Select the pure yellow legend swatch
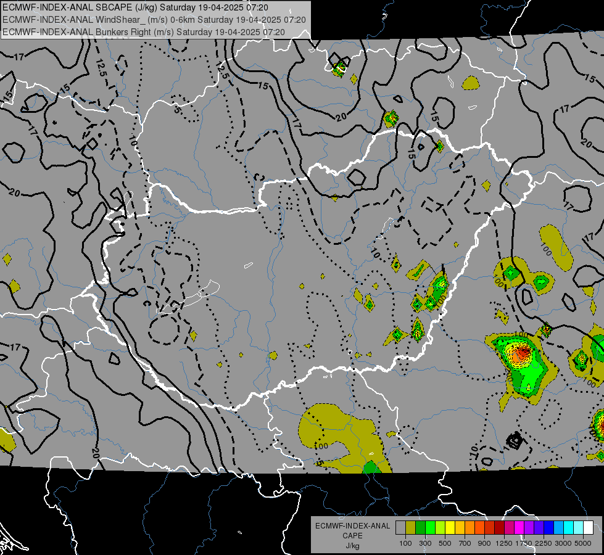This screenshot has width=604, height=555. 450,527
